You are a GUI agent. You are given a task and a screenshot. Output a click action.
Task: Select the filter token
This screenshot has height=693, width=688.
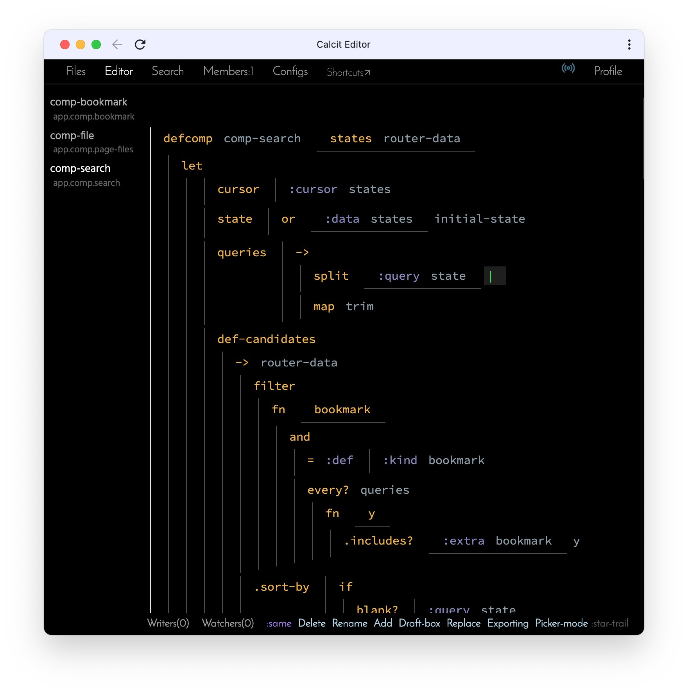[x=274, y=386]
